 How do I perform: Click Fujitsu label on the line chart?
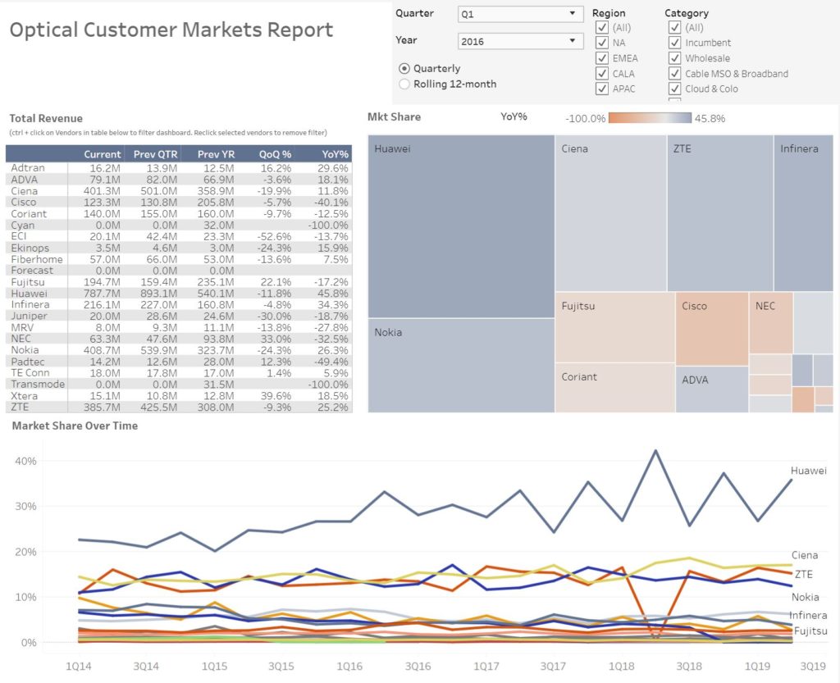point(810,631)
